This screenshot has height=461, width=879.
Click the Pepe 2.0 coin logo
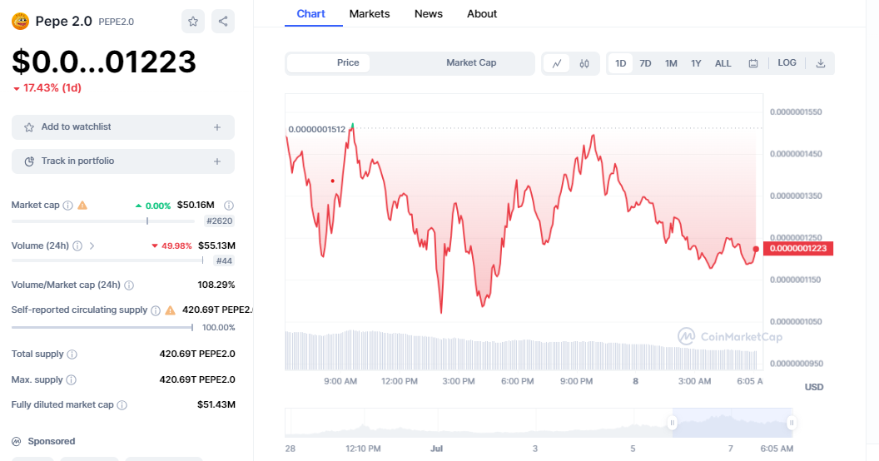pos(20,22)
